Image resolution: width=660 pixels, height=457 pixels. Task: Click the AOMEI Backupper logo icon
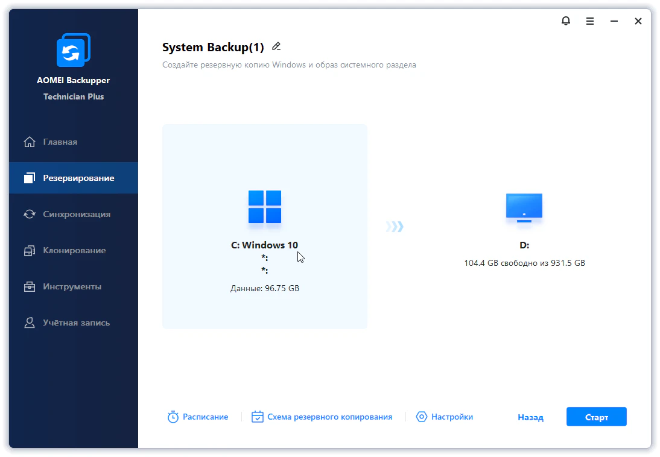[73, 50]
